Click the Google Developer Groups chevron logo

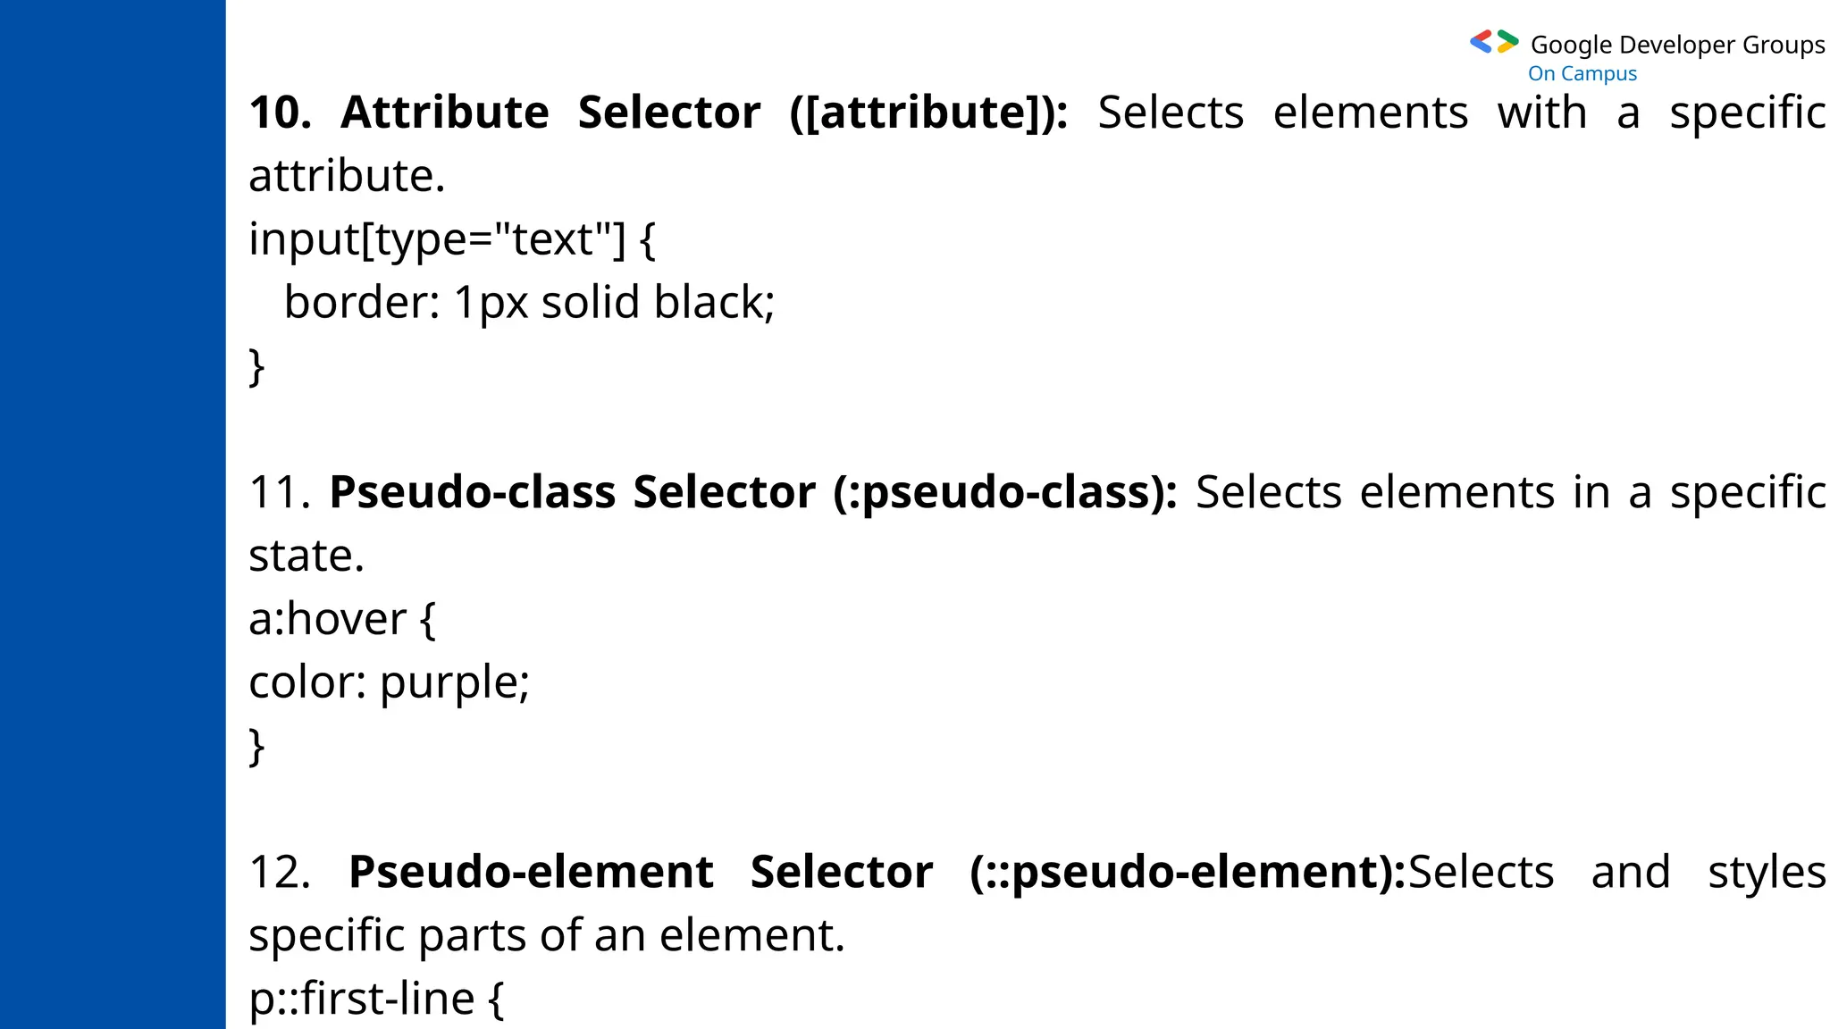point(1493,42)
